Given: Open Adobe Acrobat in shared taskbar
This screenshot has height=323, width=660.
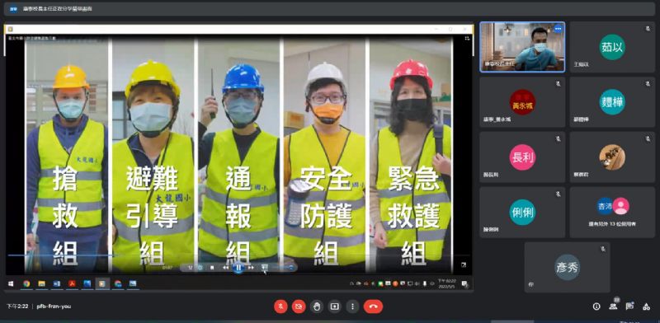Looking at the screenshot, I should 72,284.
